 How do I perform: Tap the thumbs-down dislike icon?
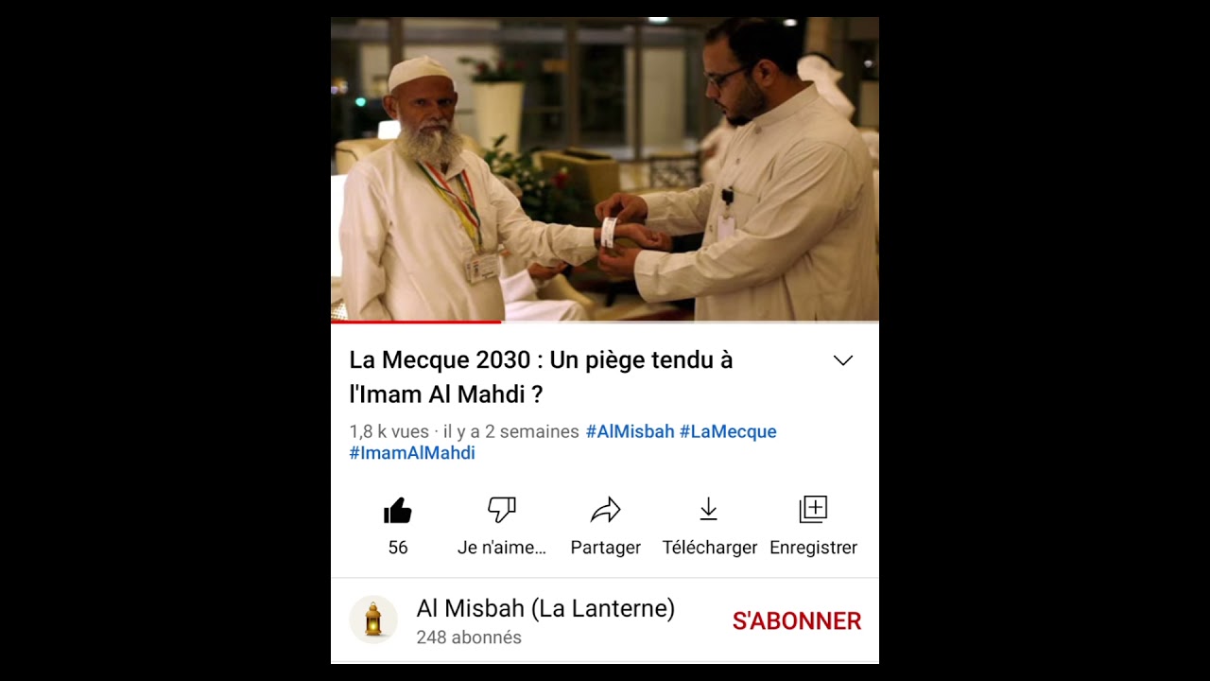[502, 511]
